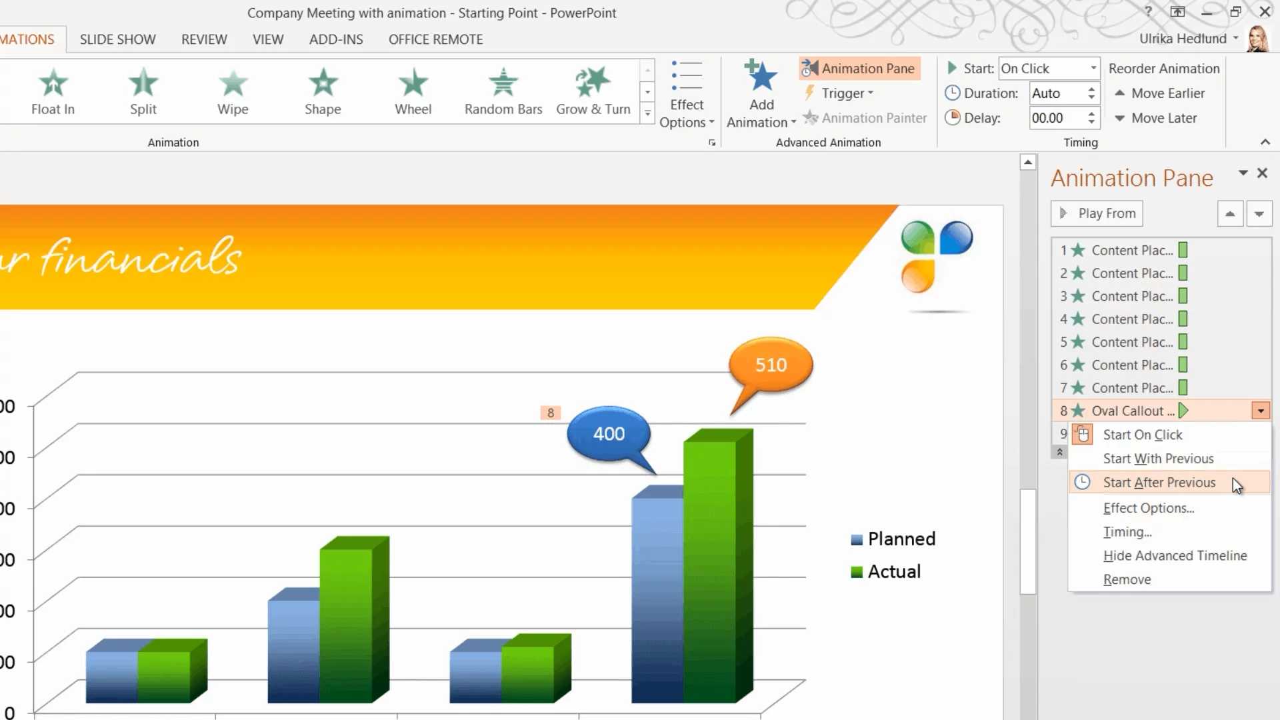Open the Start timing dropdown
This screenshot has width=1280, height=720.
pyautogui.click(x=1093, y=68)
